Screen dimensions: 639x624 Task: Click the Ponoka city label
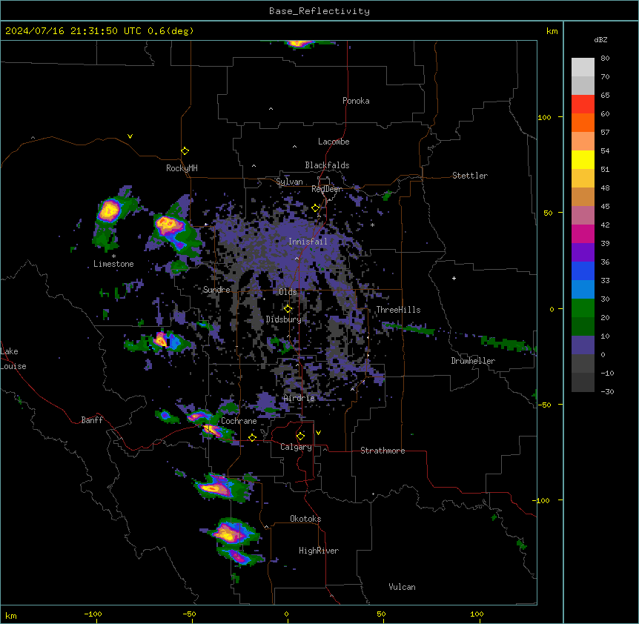click(356, 101)
